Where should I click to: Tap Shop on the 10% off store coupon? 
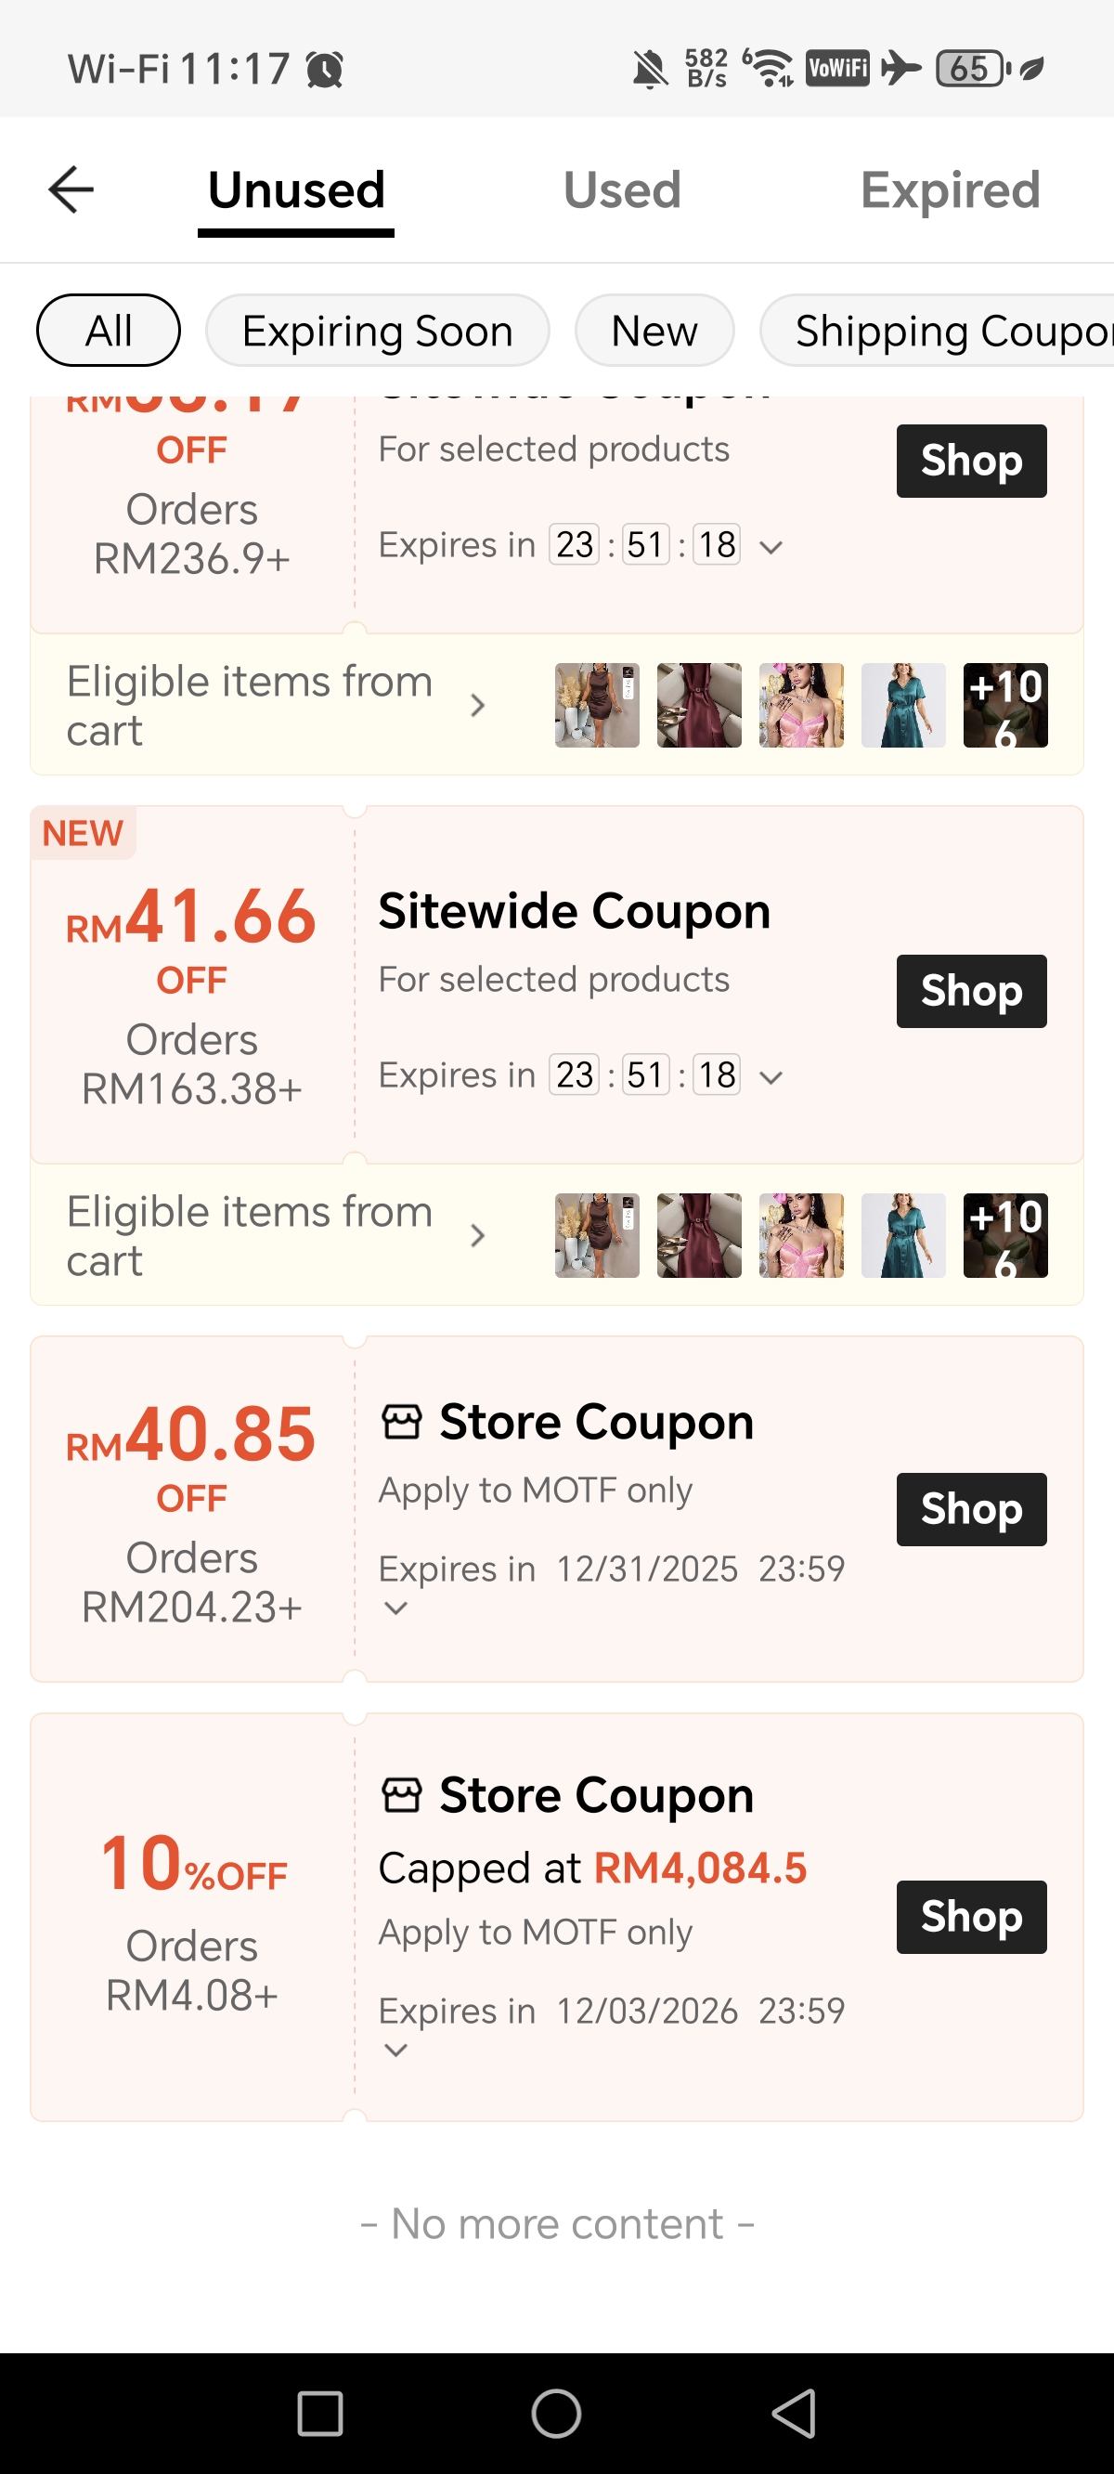tap(971, 1917)
